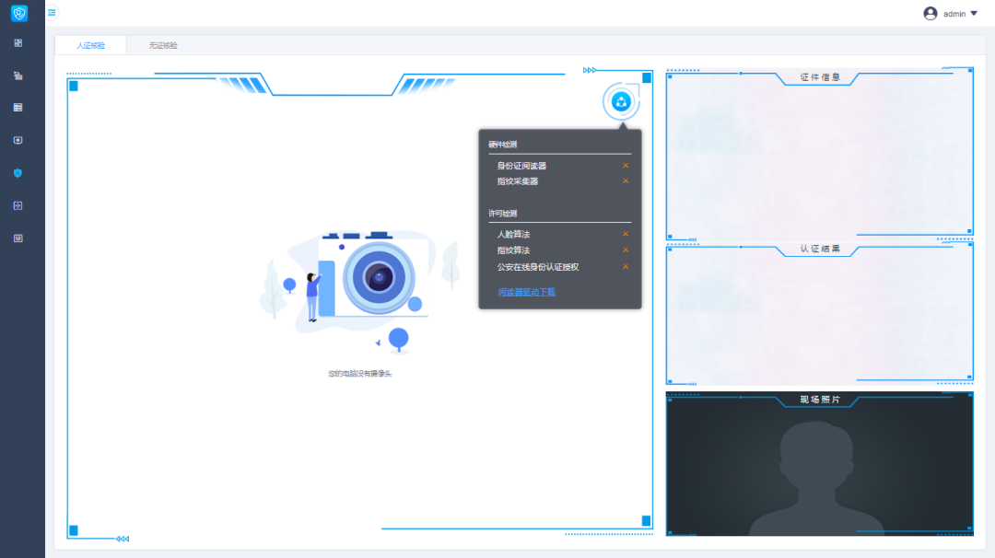
Task: Toggle the sidebar collapse hamburger button
Action: 52,13
